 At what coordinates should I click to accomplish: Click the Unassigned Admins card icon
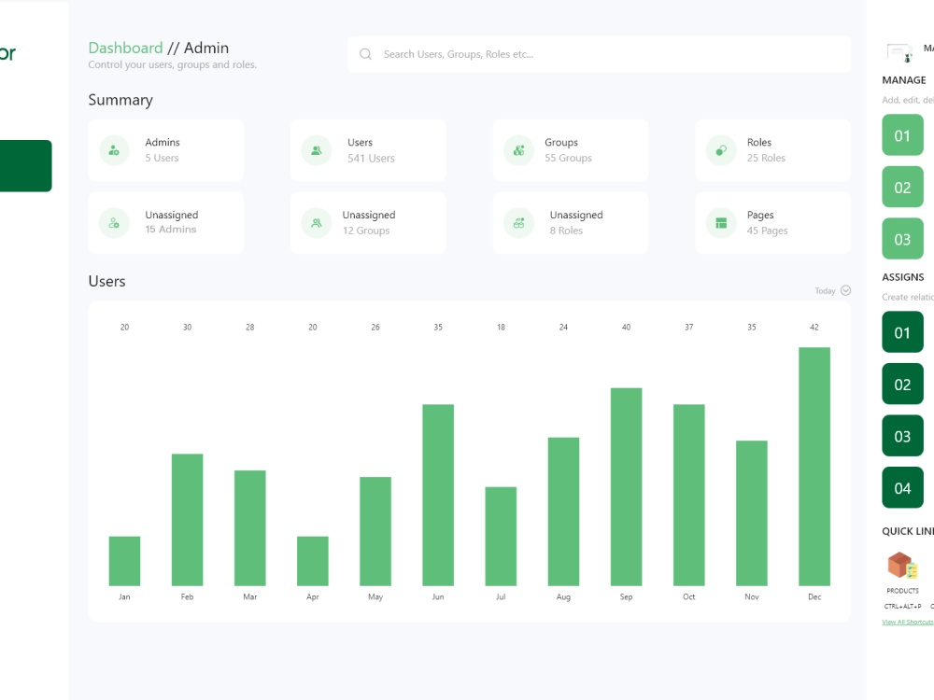(x=114, y=223)
